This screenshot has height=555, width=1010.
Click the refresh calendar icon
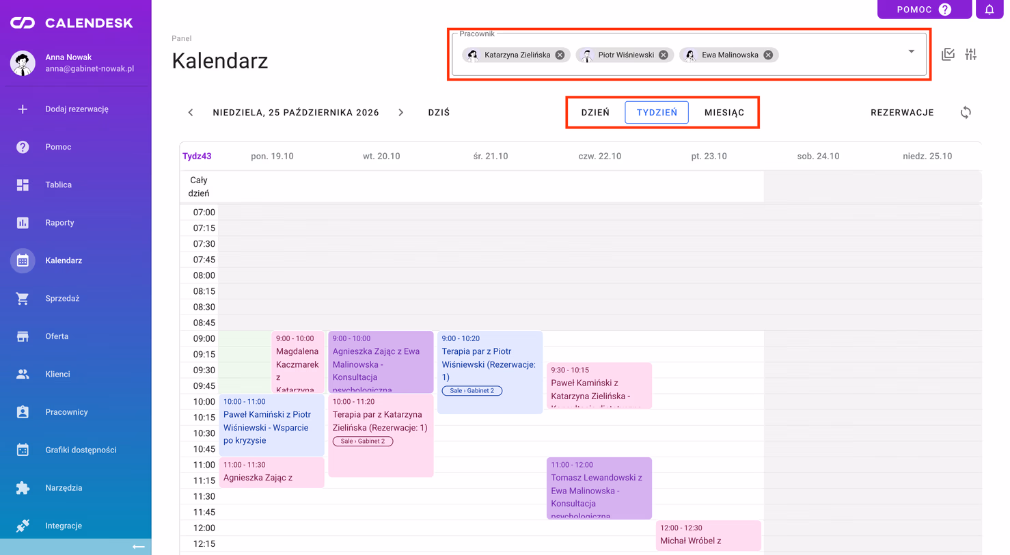click(966, 113)
